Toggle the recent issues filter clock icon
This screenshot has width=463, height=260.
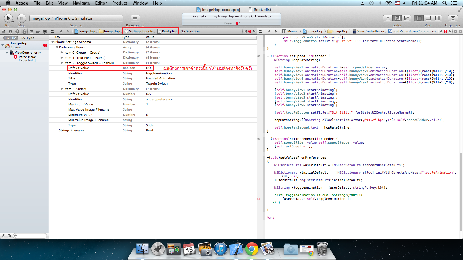pos(3,236)
